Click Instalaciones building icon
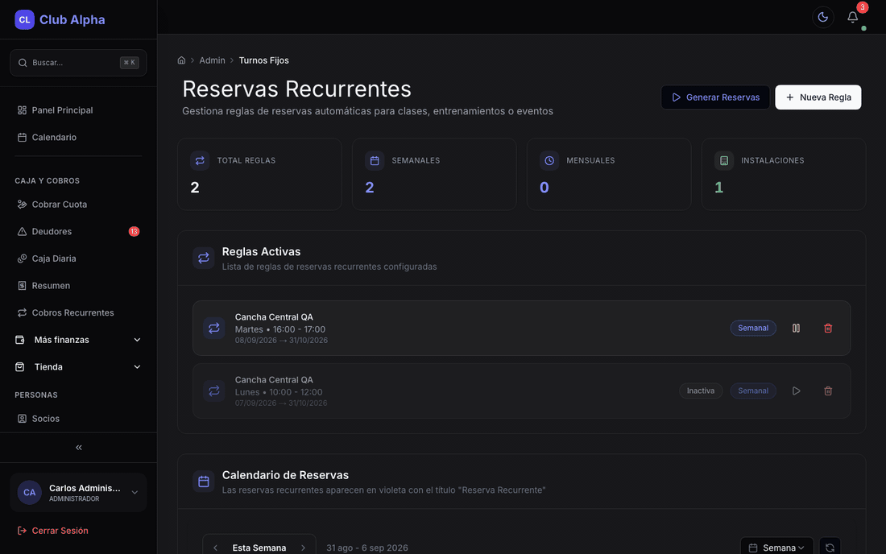This screenshot has width=886, height=554. point(724,161)
